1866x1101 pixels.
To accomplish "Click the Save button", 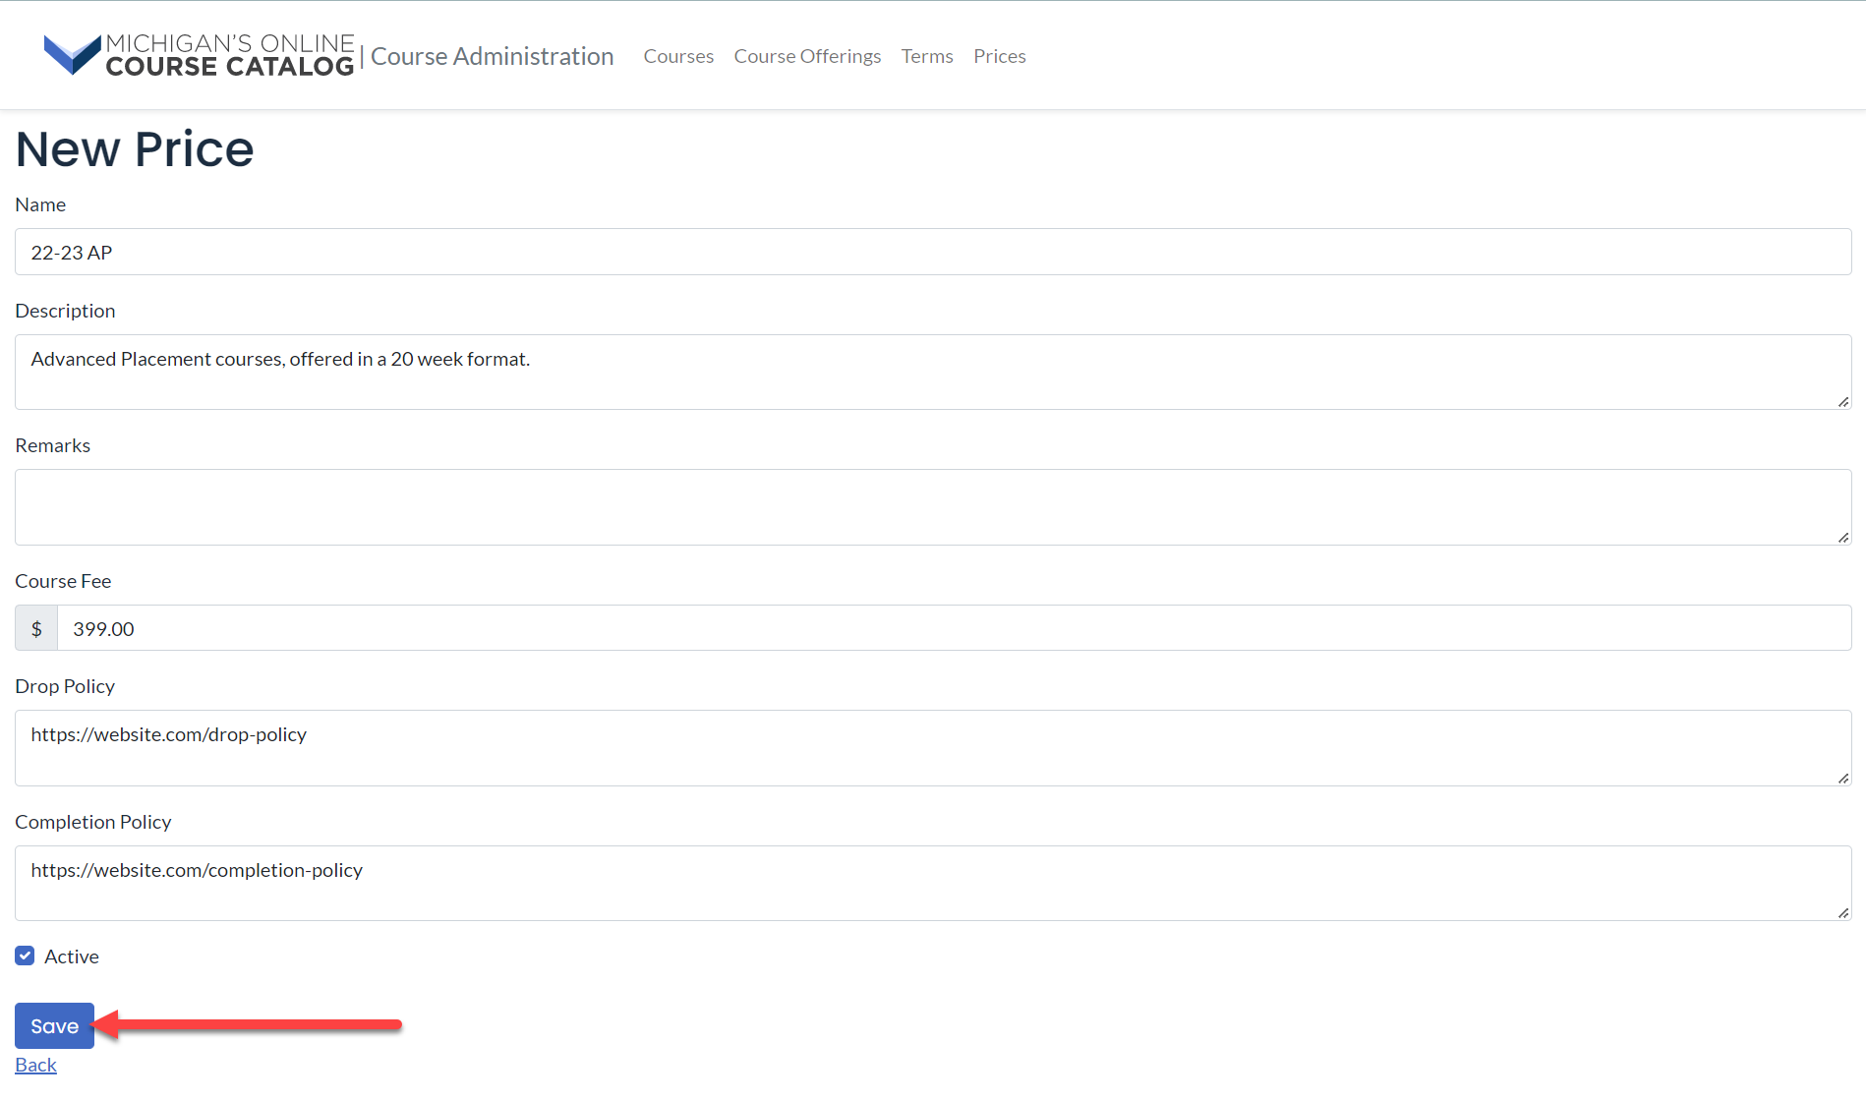I will click(x=54, y=1025).
